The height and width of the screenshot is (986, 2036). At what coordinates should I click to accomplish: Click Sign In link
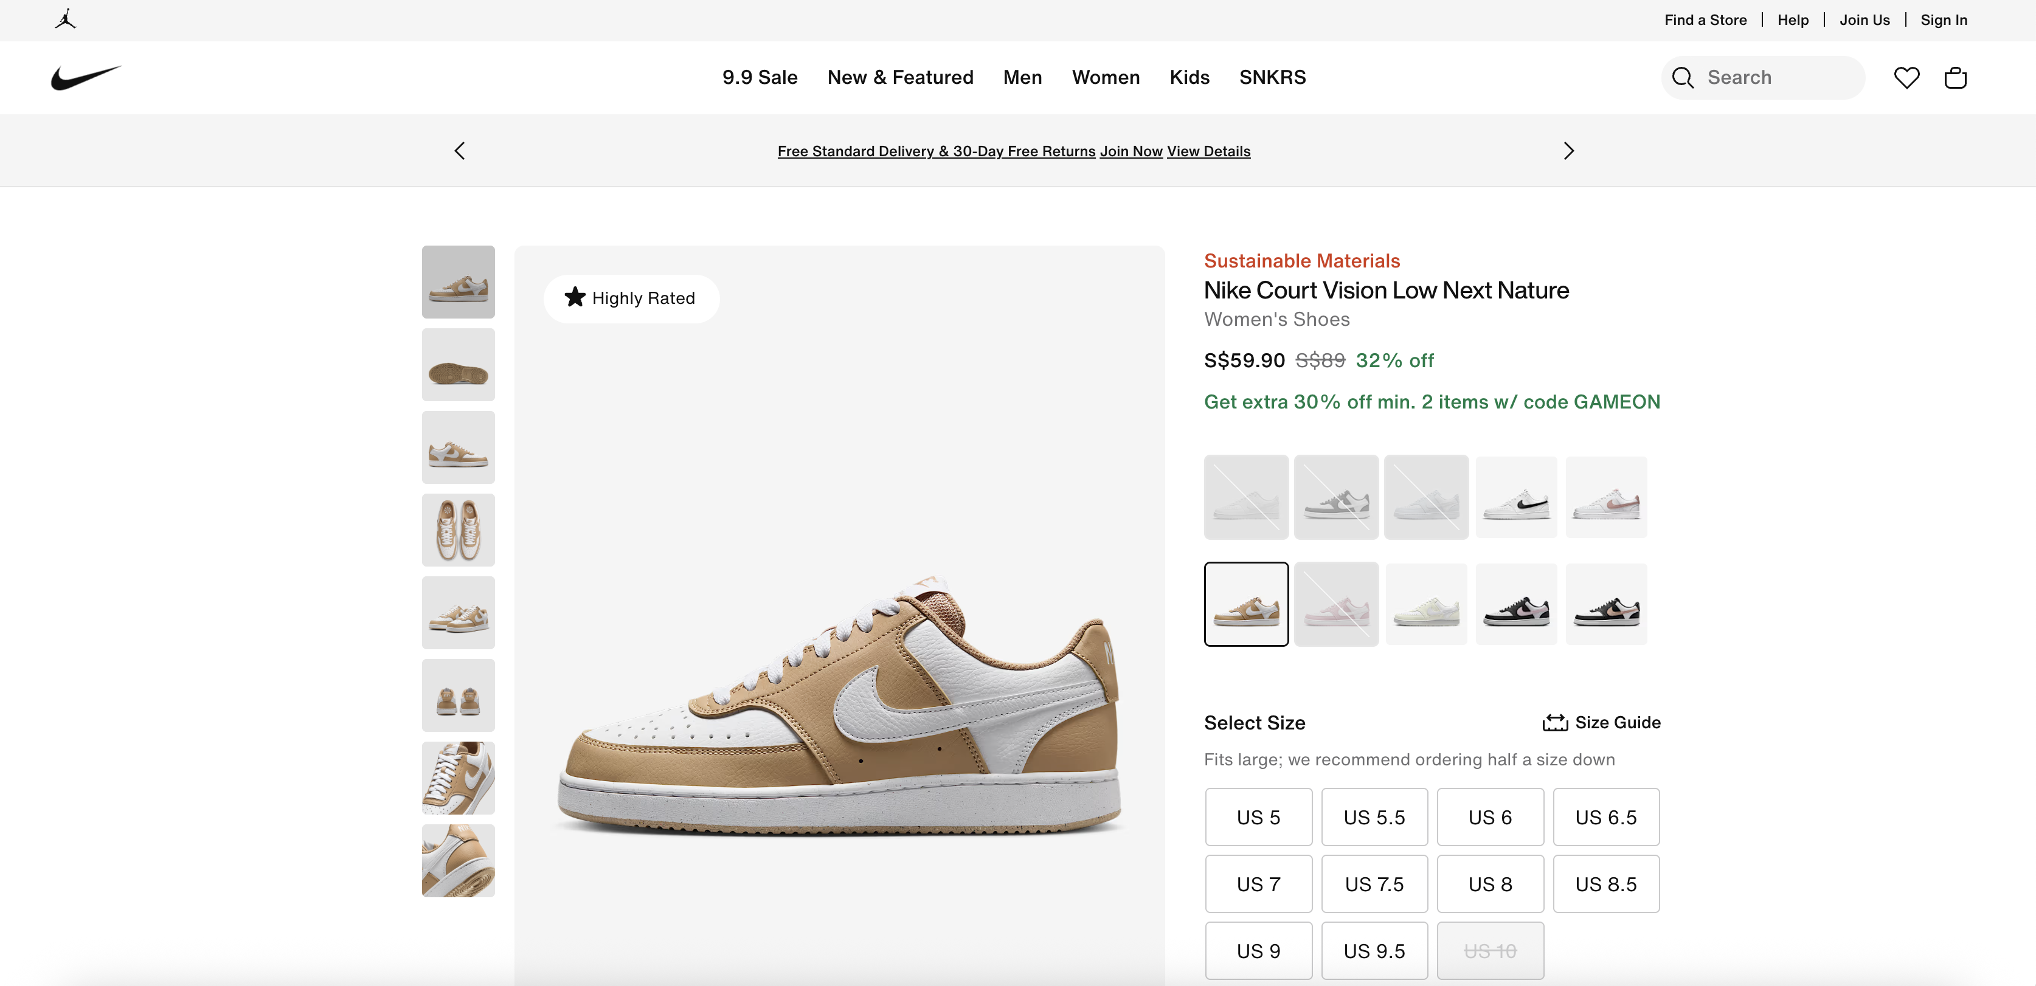1943,19
